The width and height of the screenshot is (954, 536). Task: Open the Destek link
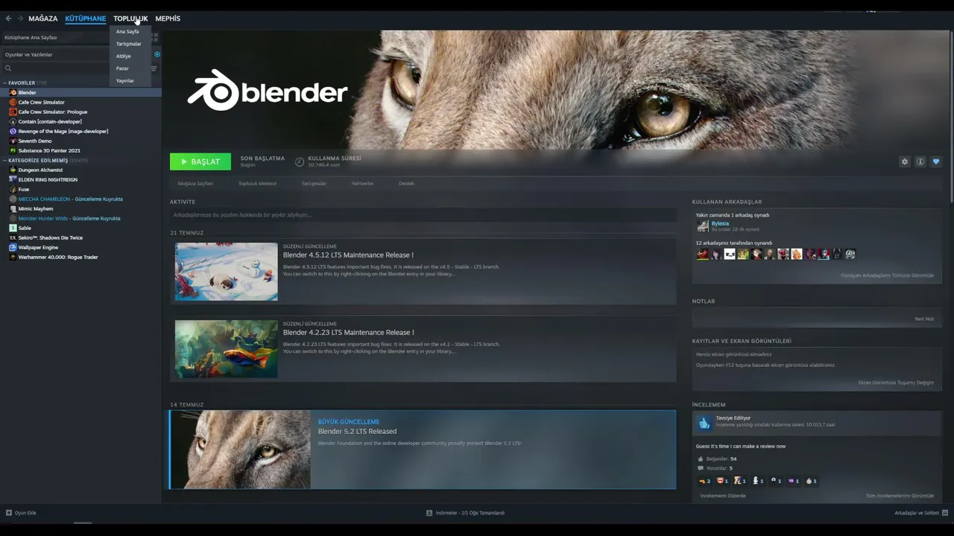pos(406,183)
